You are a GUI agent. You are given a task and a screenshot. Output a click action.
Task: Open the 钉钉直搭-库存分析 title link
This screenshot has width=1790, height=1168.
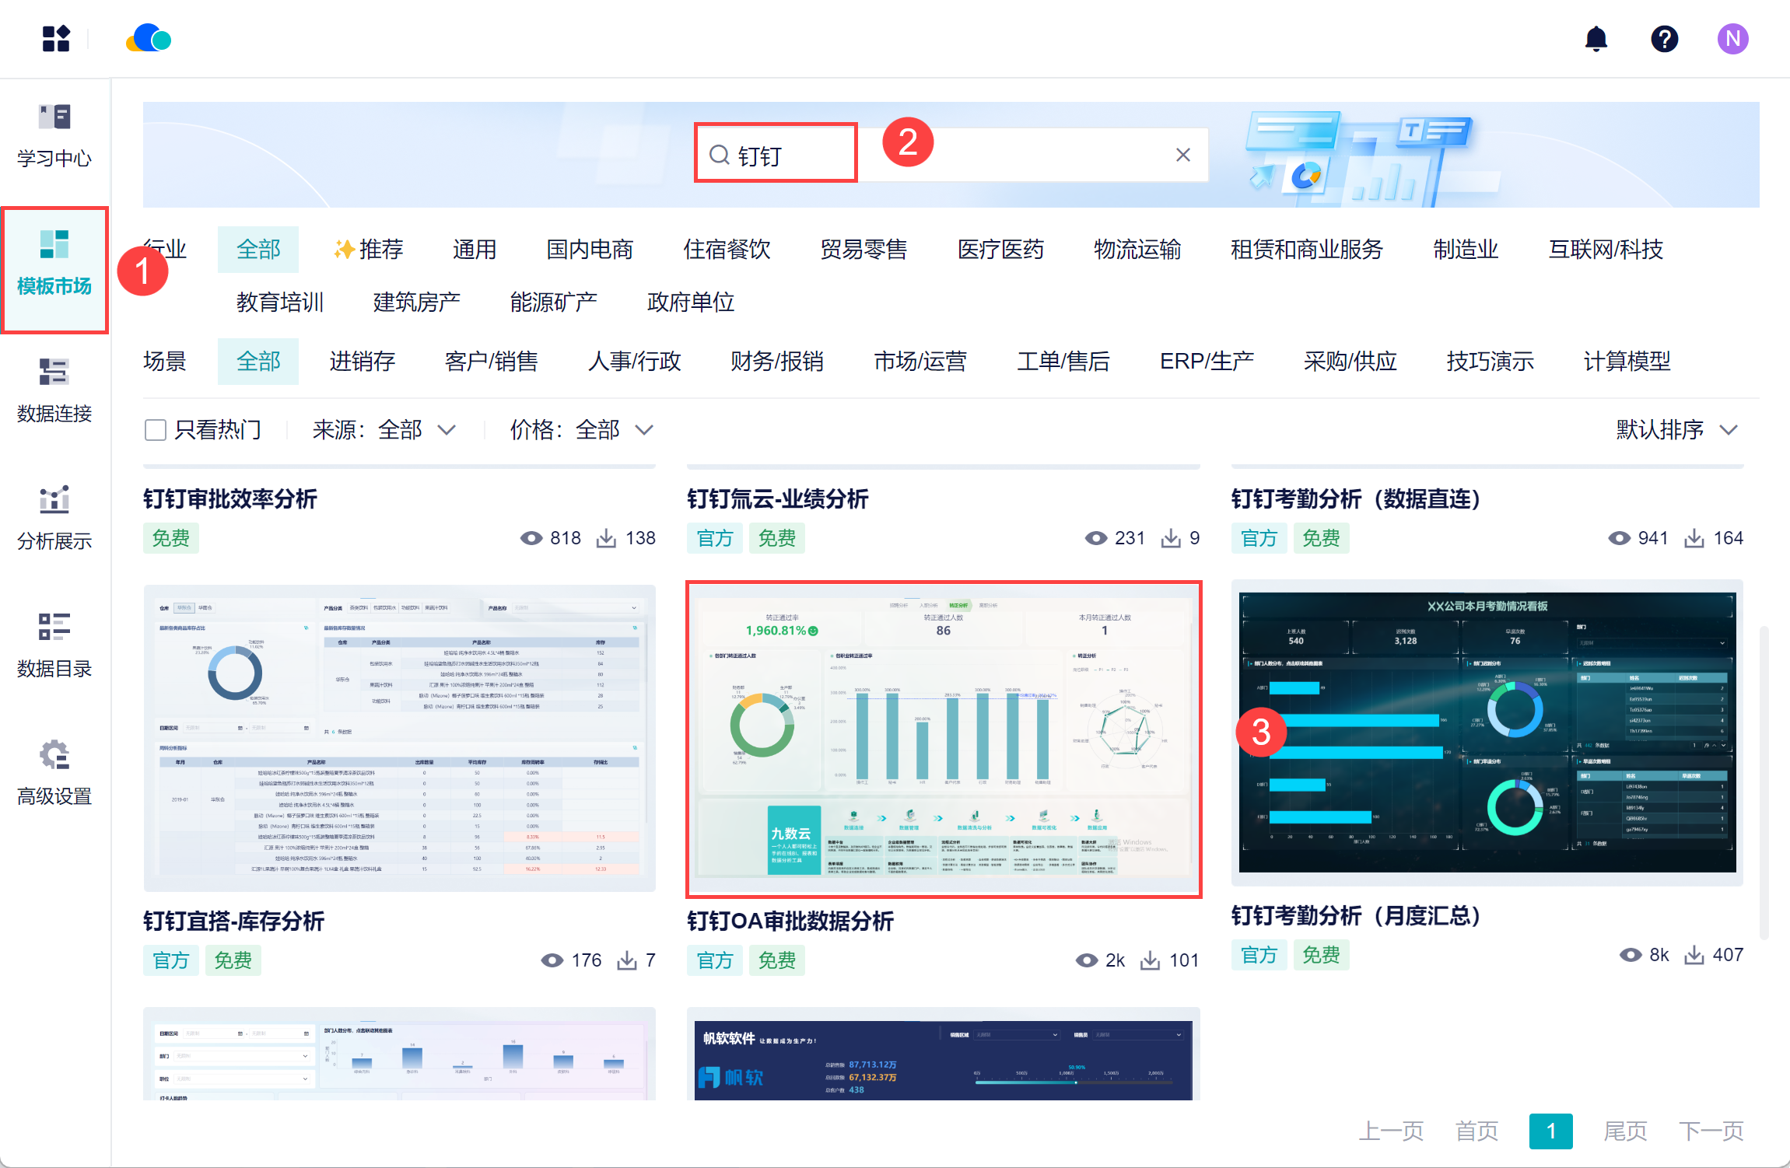[234, 921]
